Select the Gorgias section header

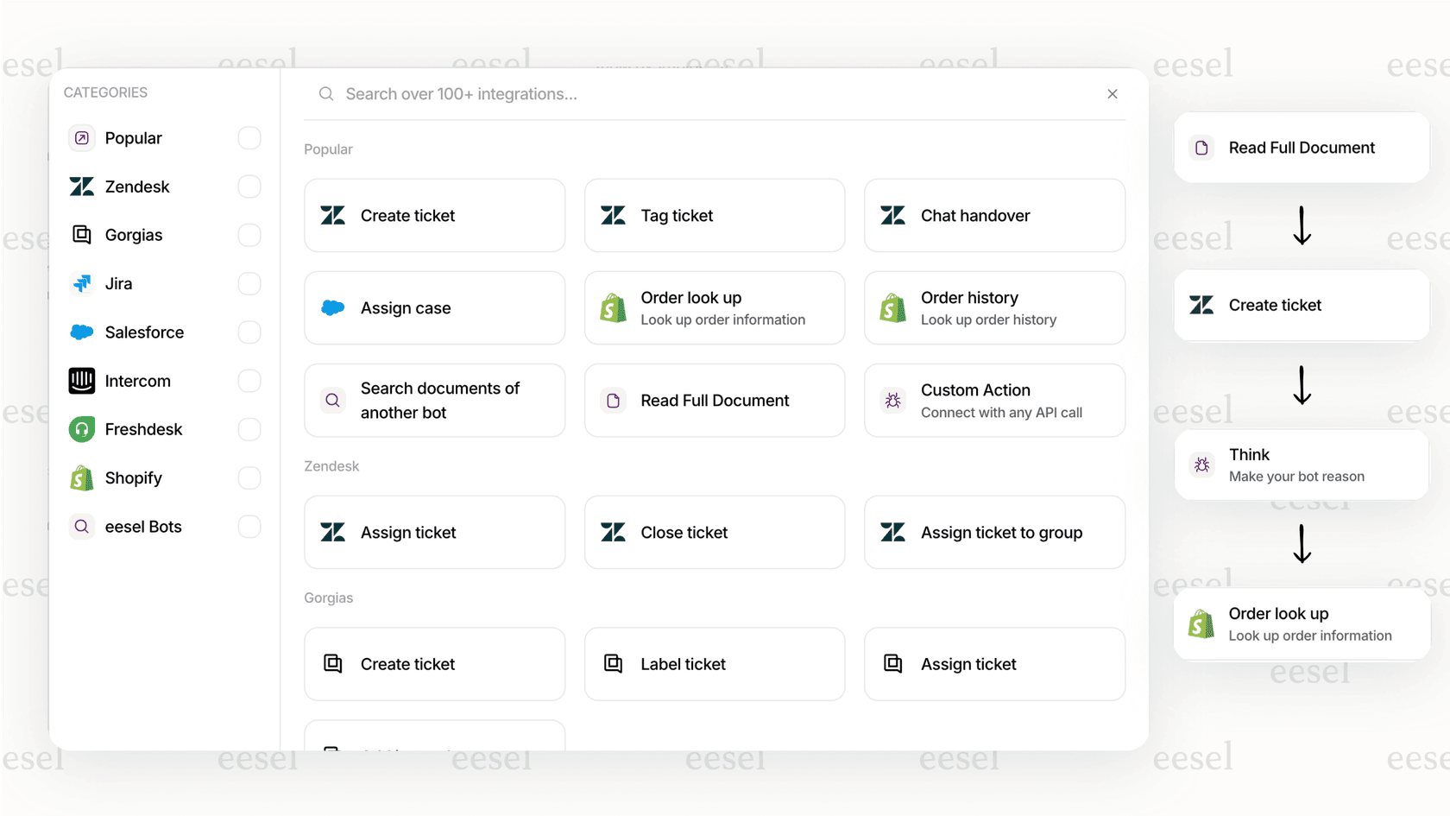(x=328, y=597)
